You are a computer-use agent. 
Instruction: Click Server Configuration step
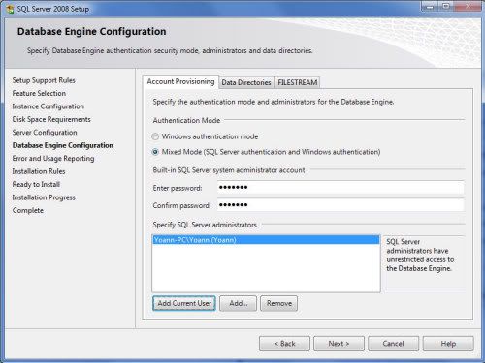tap(45, 133)
